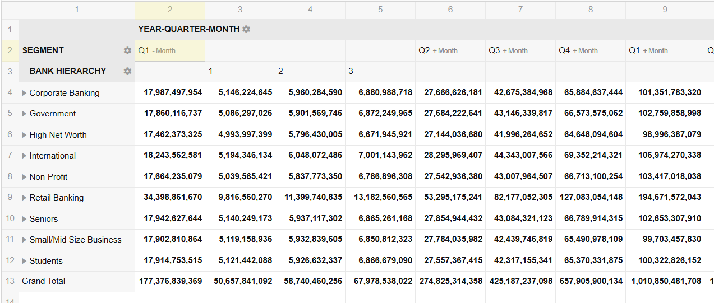Viewport: 714px width, 303px height.
Task: Expand the Non-Profit segment row
Action: pos(24,177)
